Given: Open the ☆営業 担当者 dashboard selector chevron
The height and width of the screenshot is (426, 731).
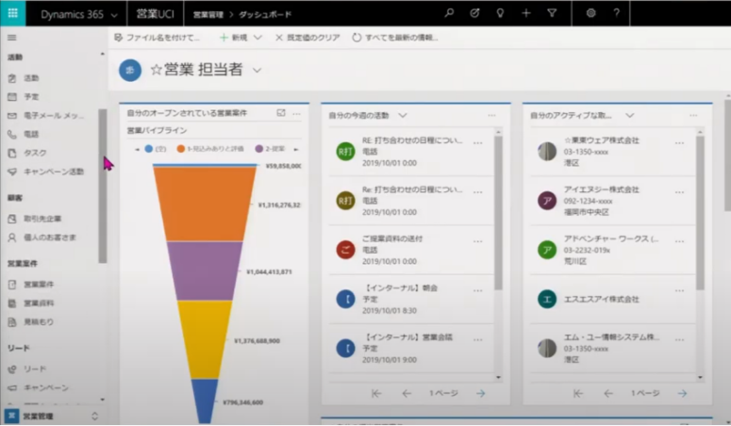Looking at the screenshot, I should click(x=257, y=70).
